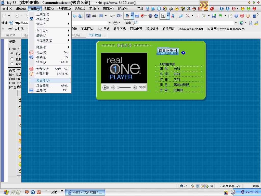Click the go arrow beside address bar
Screen dimensions: 261x196
point(115,23)
